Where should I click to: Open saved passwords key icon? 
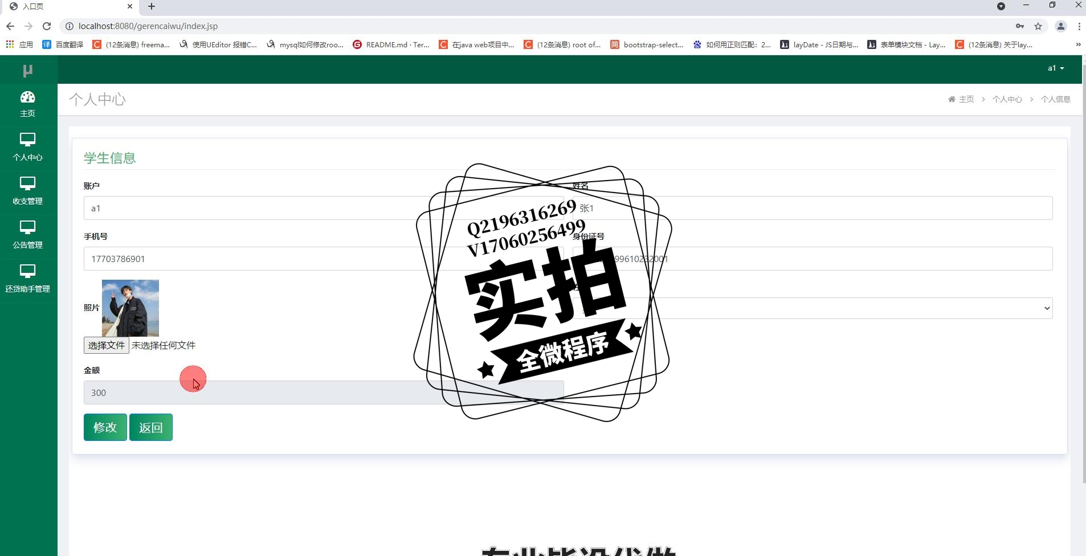pos(1020,26)
